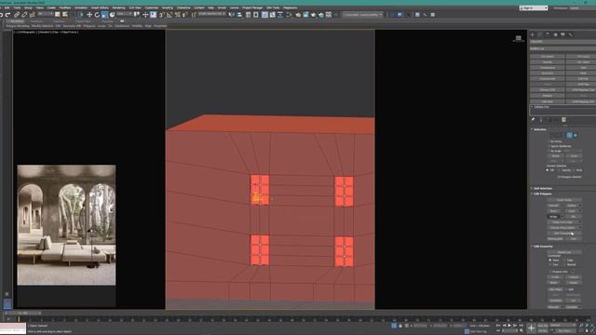This screenshot has width=596, height=335.
Task: Click the Undo arrow in main toolbar
Action: tap(1, 15)
